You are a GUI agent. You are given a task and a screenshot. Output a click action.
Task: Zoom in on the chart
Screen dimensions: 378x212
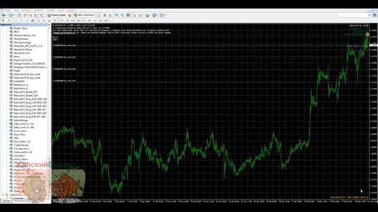(117, 15)
